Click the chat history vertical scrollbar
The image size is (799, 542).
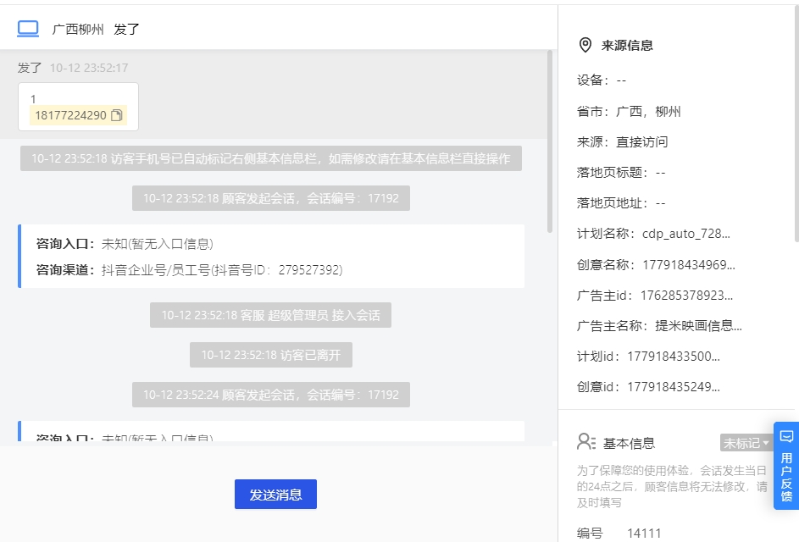(x=550, y=141)
